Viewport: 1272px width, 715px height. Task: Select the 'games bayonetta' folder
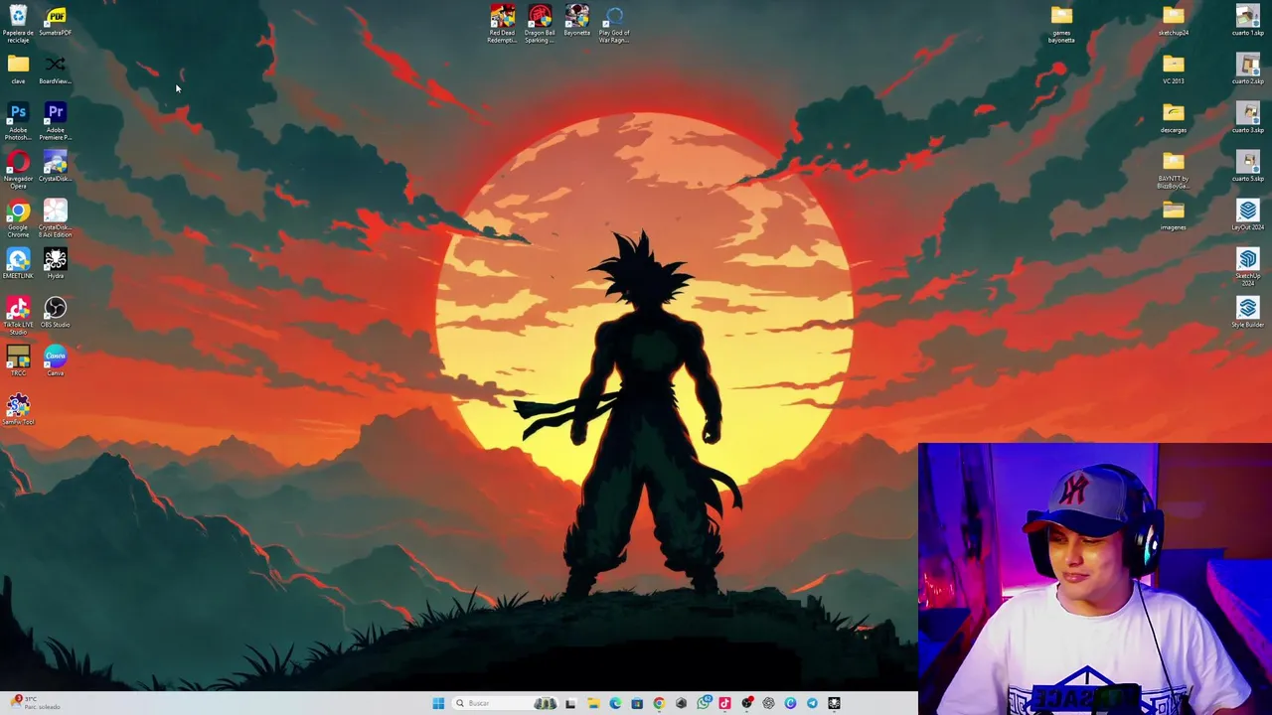tap(1061, 24)
